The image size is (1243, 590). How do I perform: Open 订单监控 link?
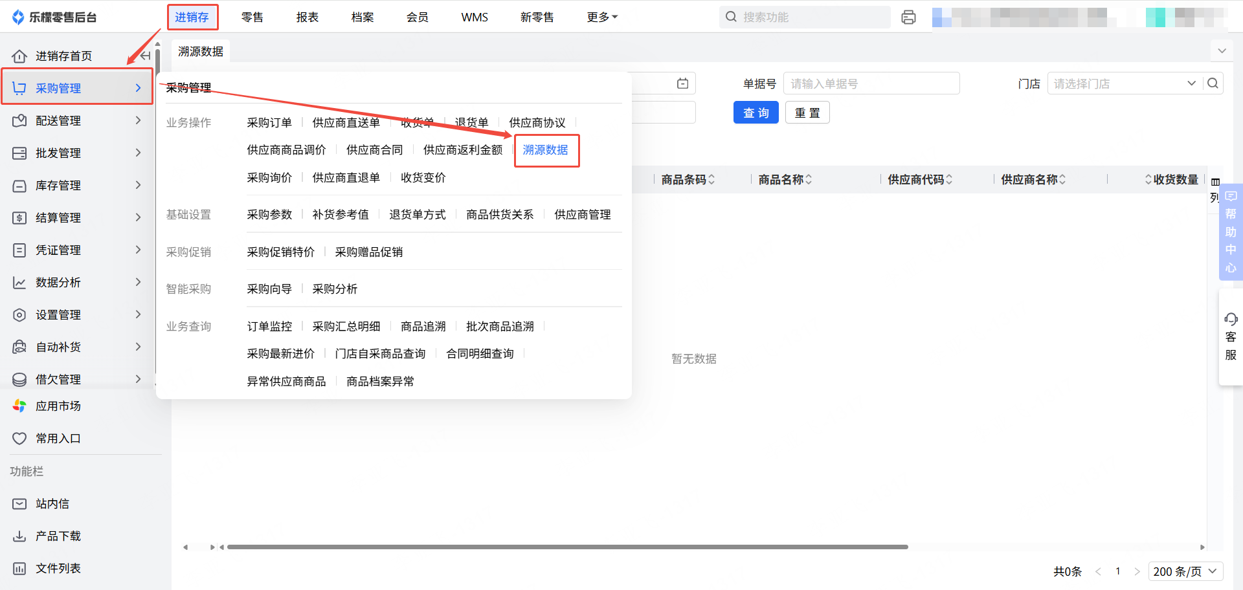tap(269, 327)
